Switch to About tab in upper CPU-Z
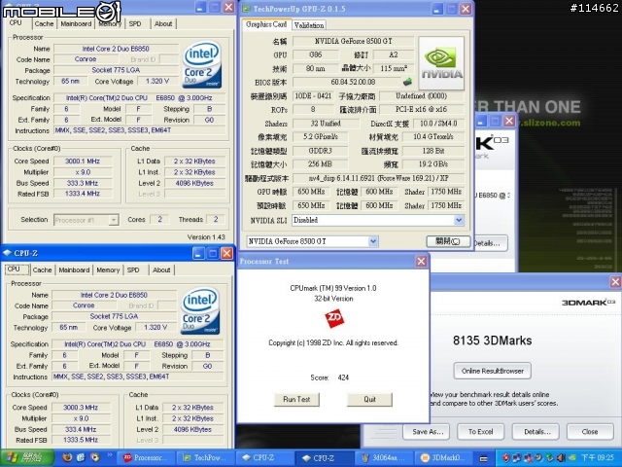 coord(163,23)
